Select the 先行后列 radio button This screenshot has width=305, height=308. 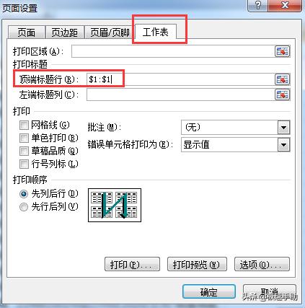tap(24, 207)
